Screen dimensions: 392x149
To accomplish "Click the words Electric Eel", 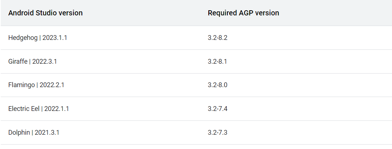I will (24, 109).
